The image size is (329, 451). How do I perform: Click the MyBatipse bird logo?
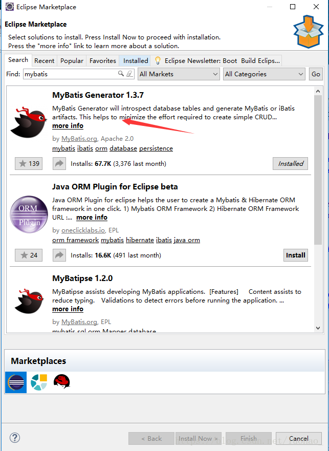[29, 301]
